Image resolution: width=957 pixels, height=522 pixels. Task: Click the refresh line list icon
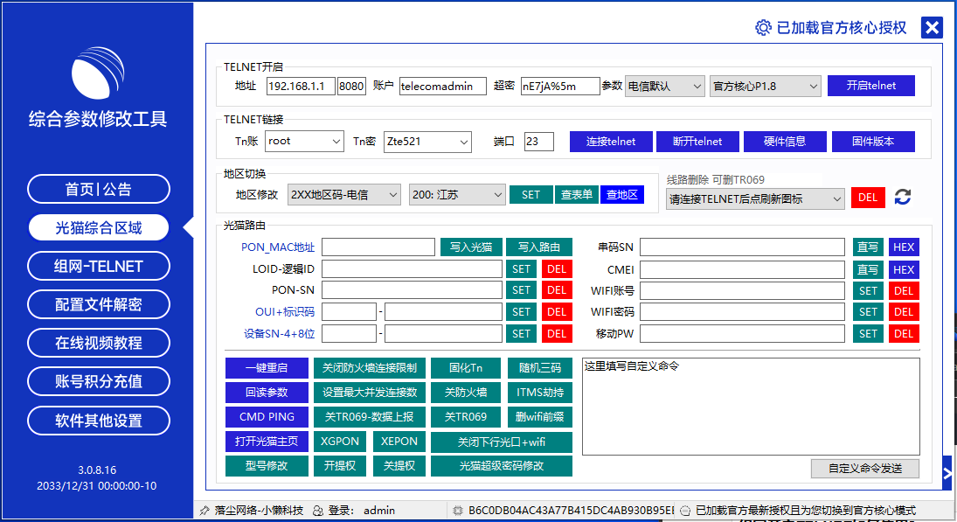903,198
